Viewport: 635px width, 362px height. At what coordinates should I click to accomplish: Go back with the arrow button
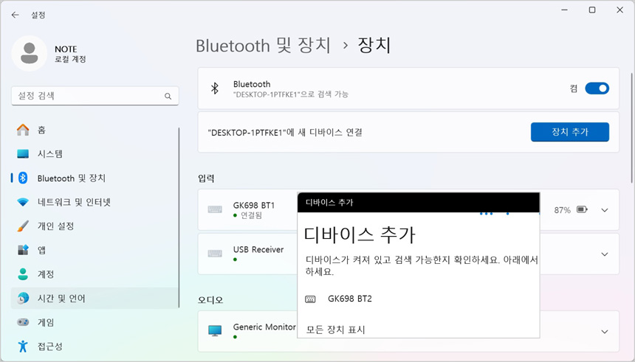[x=15, y=15]
